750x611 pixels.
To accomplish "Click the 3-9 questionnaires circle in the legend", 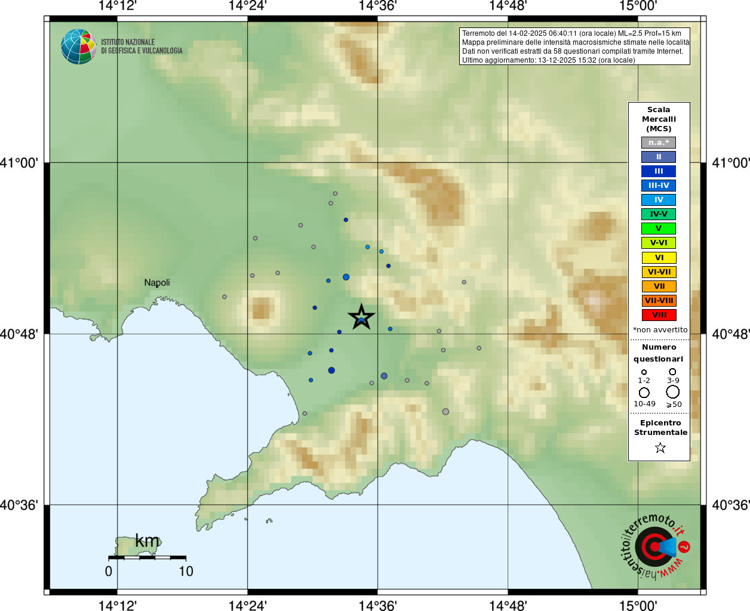I will tap(672, 372).
